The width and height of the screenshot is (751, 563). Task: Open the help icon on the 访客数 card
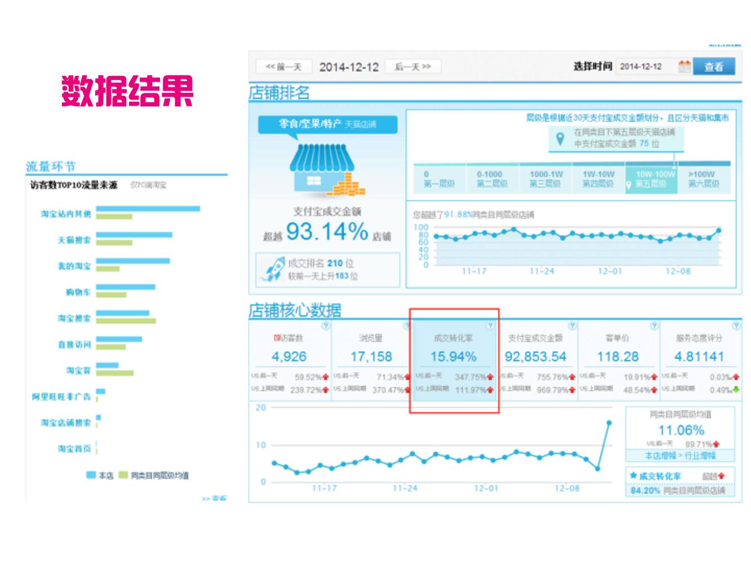click(325, 325)
